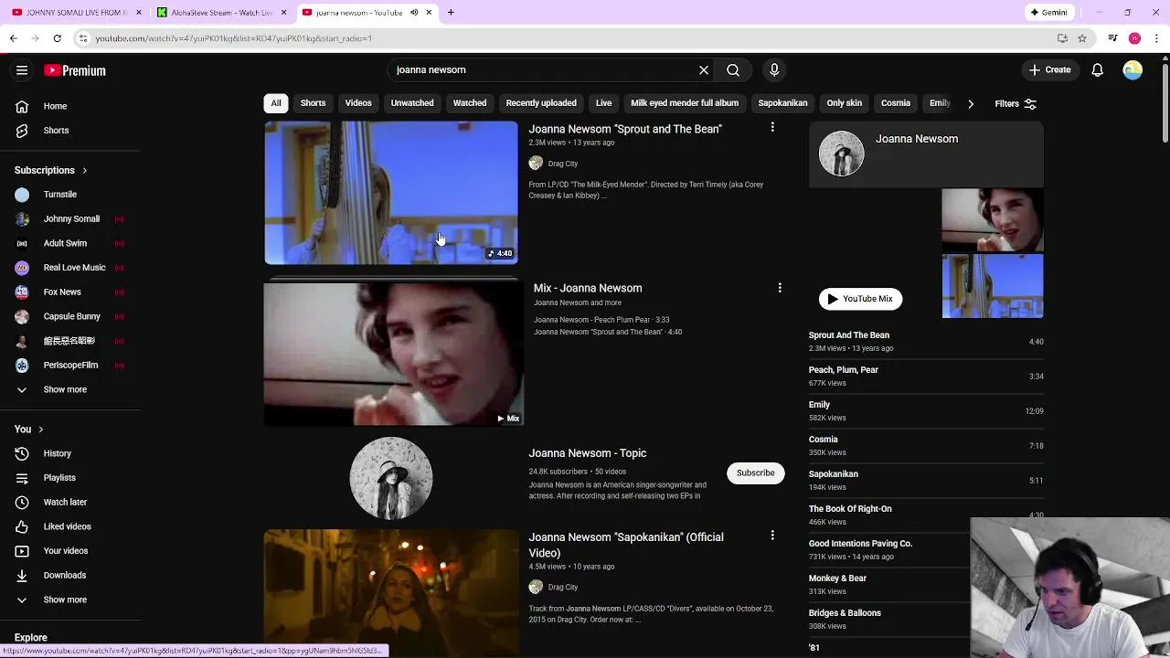Open the Johnny Somali subscription channel

71,219
